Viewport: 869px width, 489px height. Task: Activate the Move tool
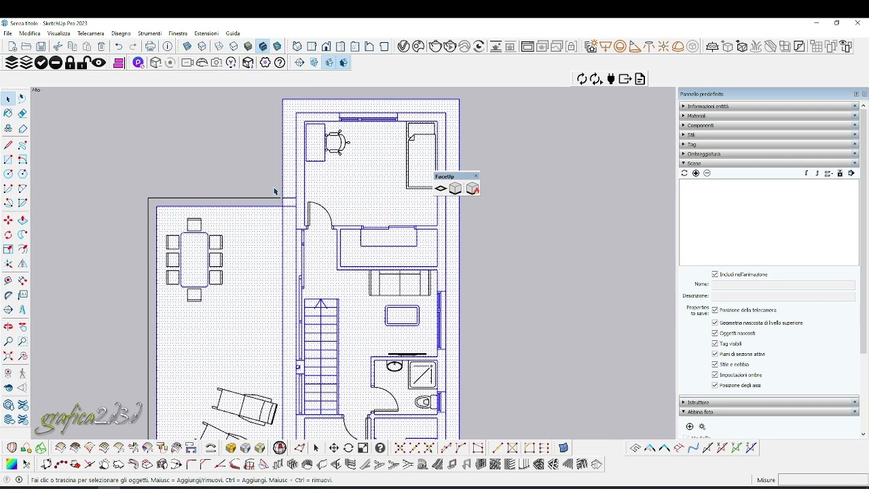(x=8, y=220)
